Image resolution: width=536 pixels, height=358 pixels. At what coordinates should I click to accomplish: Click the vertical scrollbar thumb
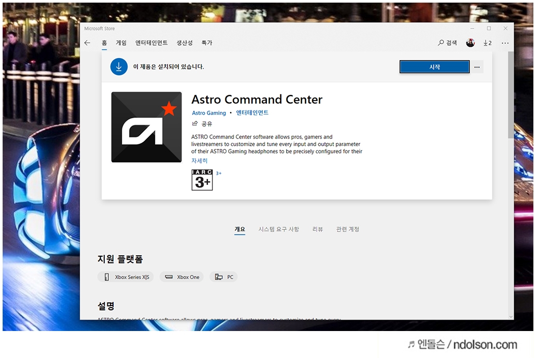(511, 95)
